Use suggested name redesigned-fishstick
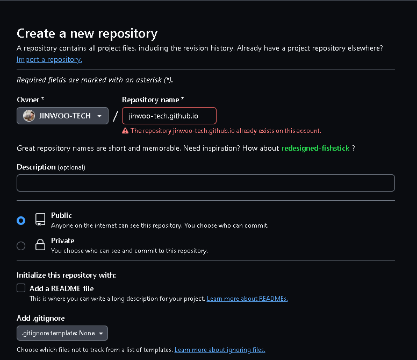Screen dimensions: 417x360 pyautogui.click(x=315, y=148)
